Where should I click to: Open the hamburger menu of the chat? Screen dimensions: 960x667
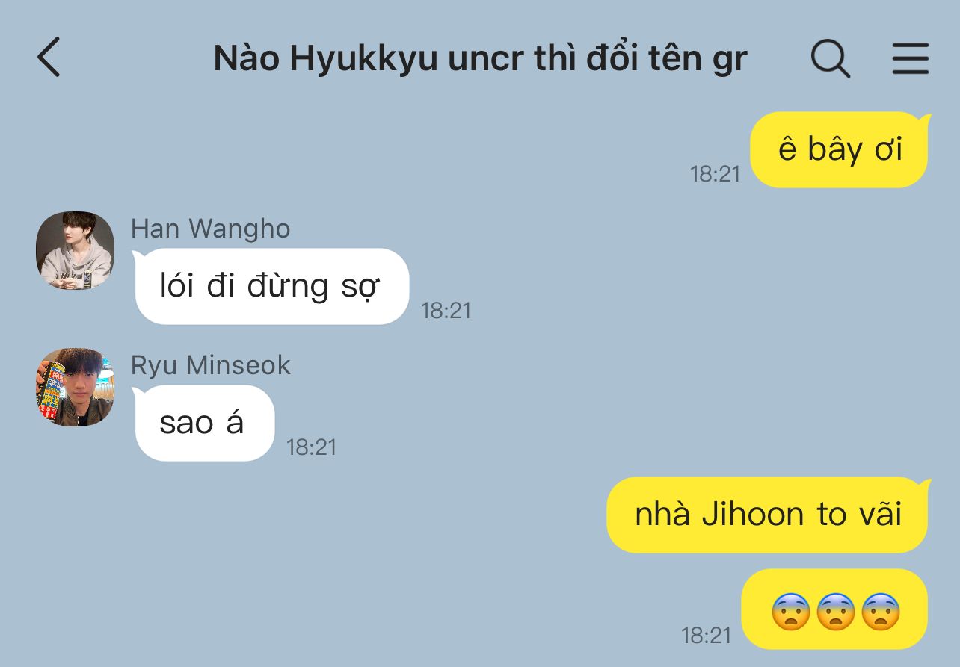[910, 58]
